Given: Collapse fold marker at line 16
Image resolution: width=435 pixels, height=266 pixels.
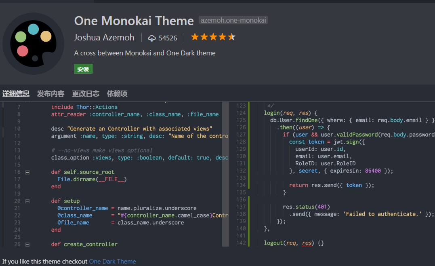Looking at the screenshot, I should click(27, 172).
